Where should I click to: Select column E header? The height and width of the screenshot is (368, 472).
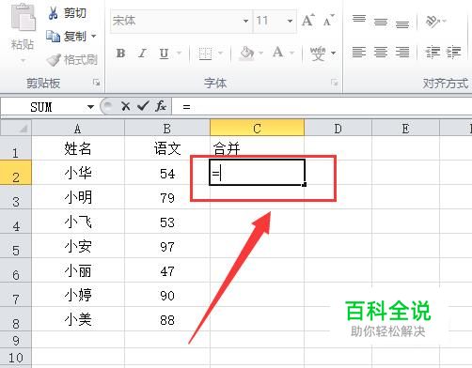click(405, 128)
